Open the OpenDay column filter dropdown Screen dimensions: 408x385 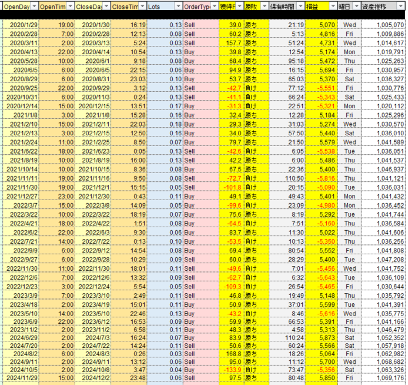(34, 5)
